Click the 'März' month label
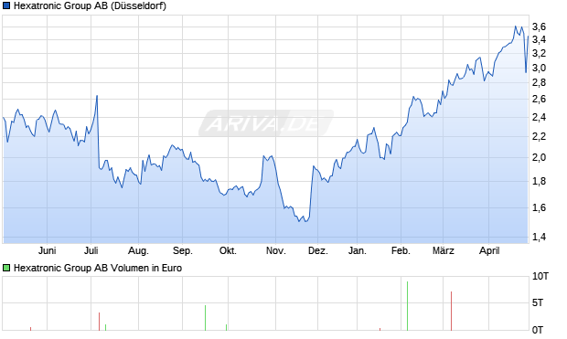The height and width of the screenshot is (339, 567). click(444, 250)
